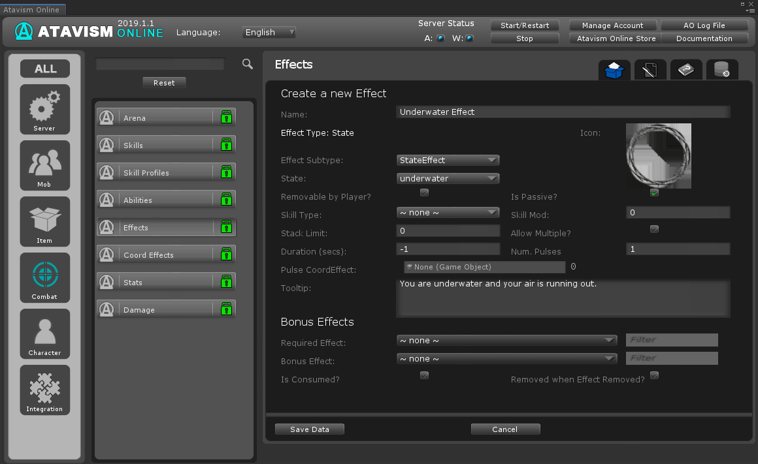The image size is (758, 464).
Task: Click the help book icon tab
Action: pyautogui.click(x=685, y=70)
